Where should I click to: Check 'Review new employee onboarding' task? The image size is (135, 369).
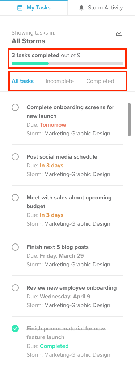[x=15, y=288]
